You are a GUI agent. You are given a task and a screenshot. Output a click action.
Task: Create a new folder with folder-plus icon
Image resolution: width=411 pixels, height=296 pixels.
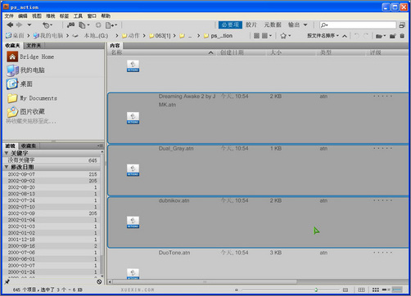pos(393,36)
